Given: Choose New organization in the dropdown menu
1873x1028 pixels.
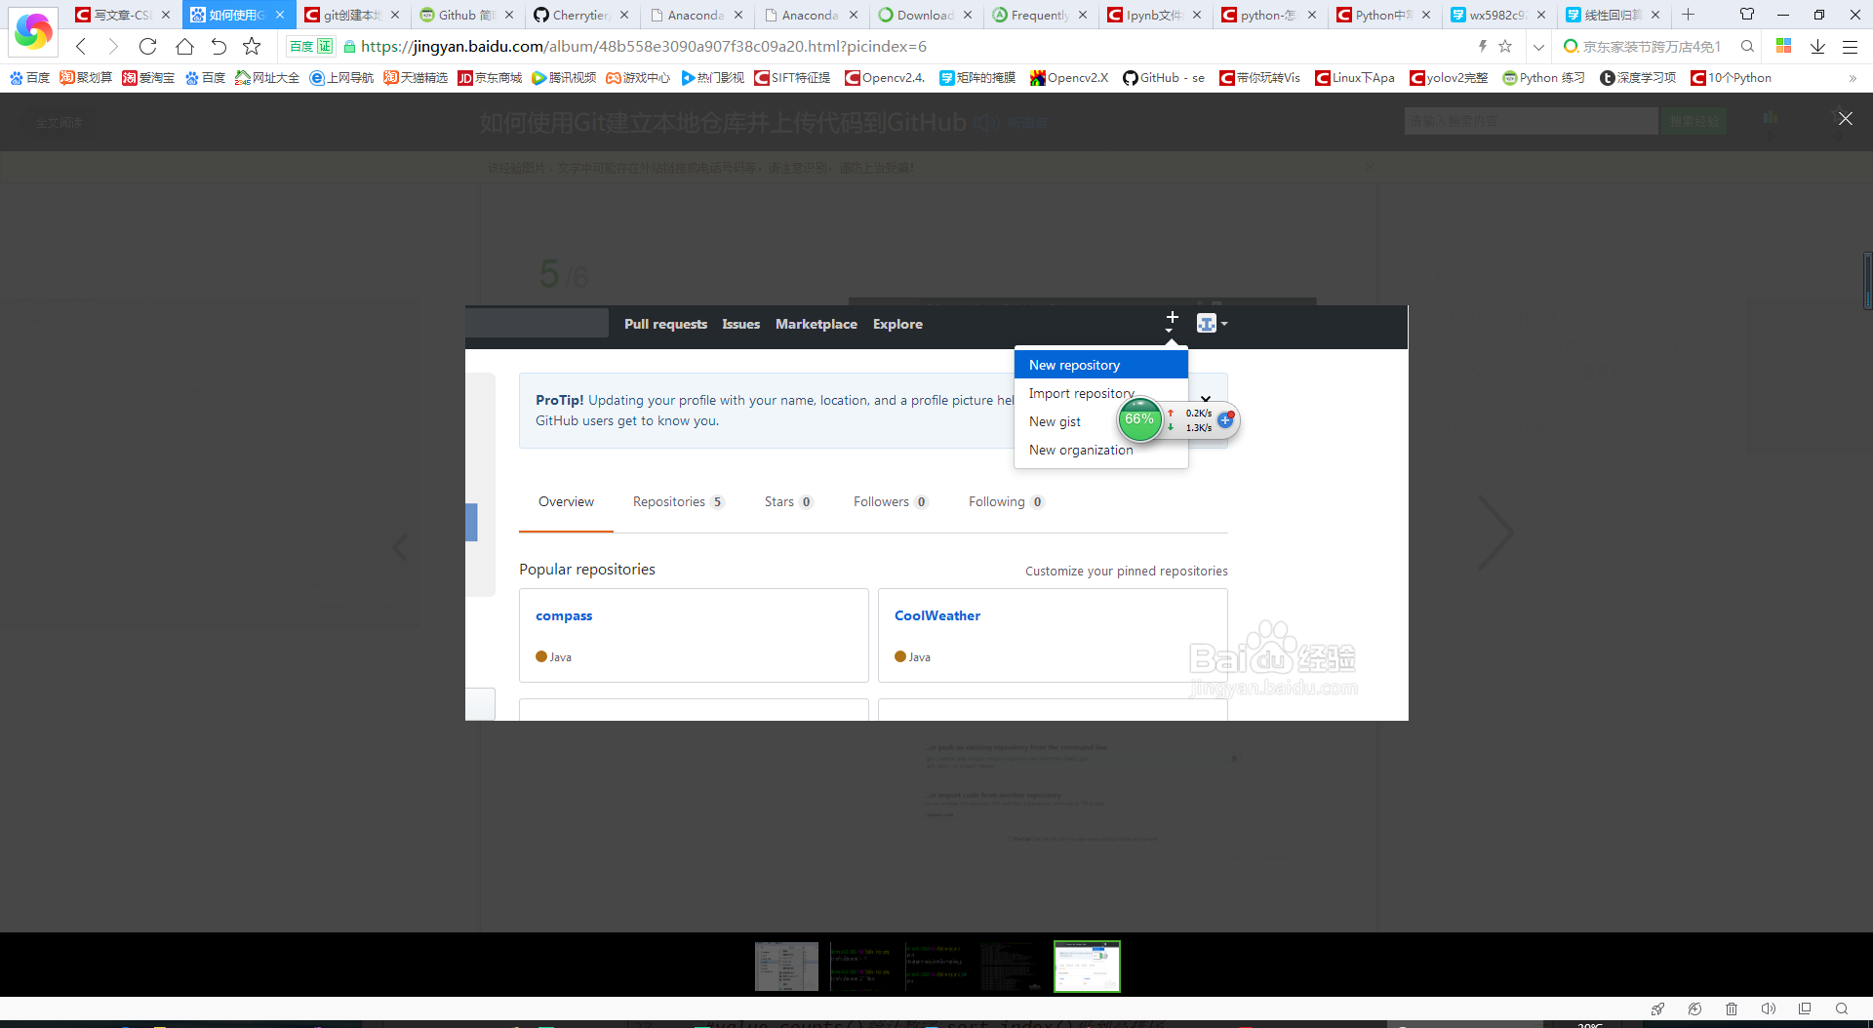Looking at the screenshot, I should [1100, 450].
